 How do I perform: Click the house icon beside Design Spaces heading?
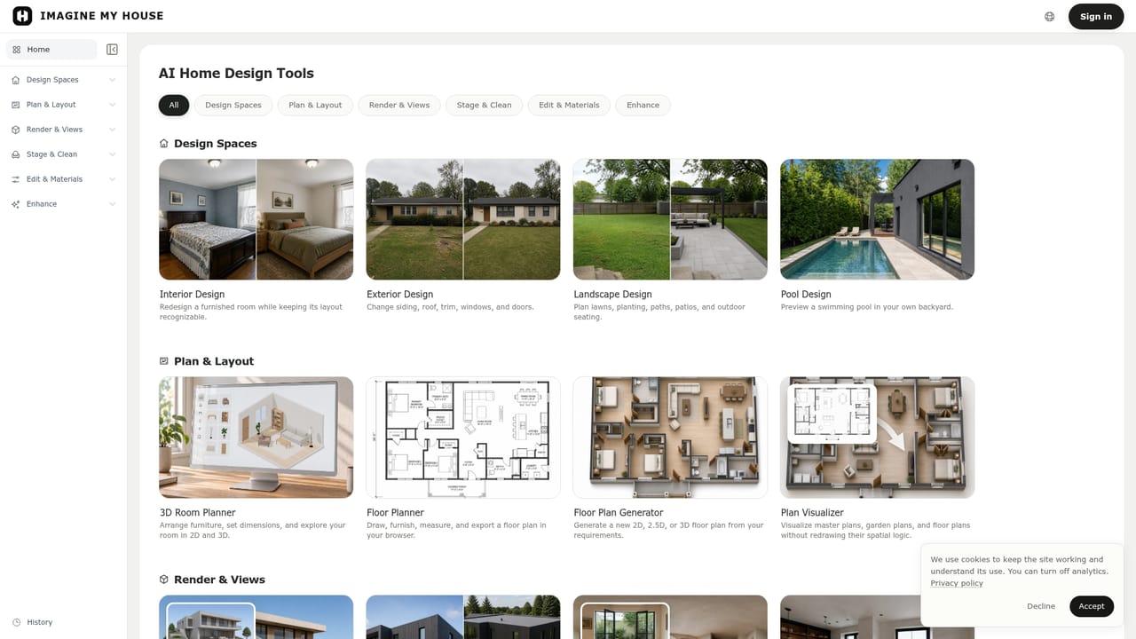click(163, 144)
